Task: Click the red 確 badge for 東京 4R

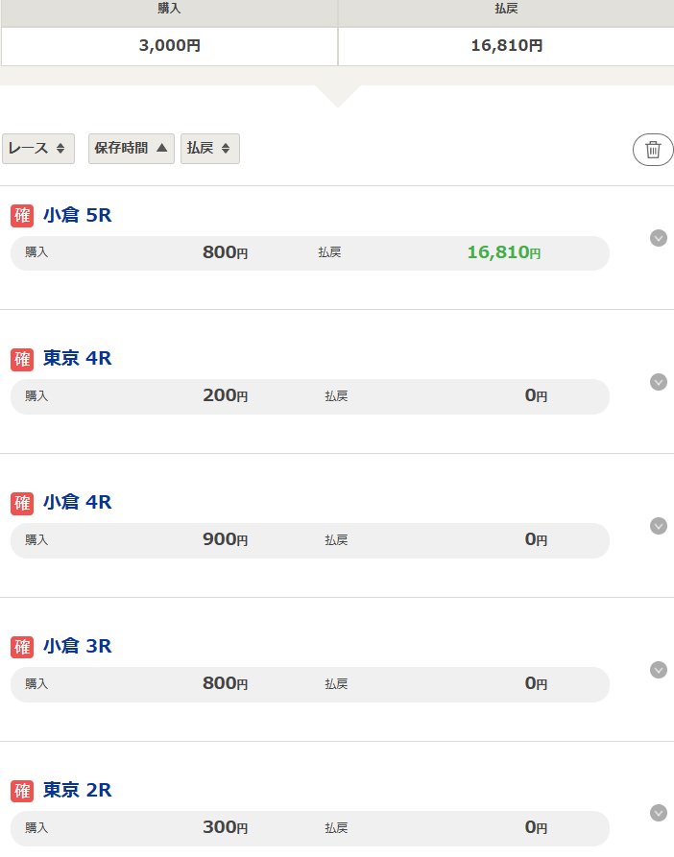Action: 22,359
